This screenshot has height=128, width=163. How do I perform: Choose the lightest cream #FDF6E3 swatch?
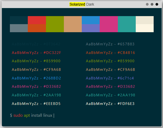pos(145,28)
